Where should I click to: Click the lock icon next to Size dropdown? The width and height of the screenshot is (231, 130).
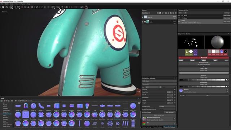(160, 87)
